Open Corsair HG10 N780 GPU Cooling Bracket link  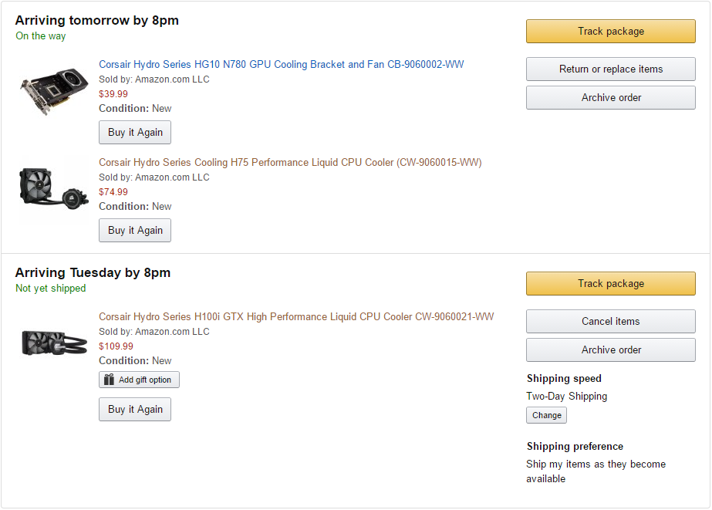281,65
